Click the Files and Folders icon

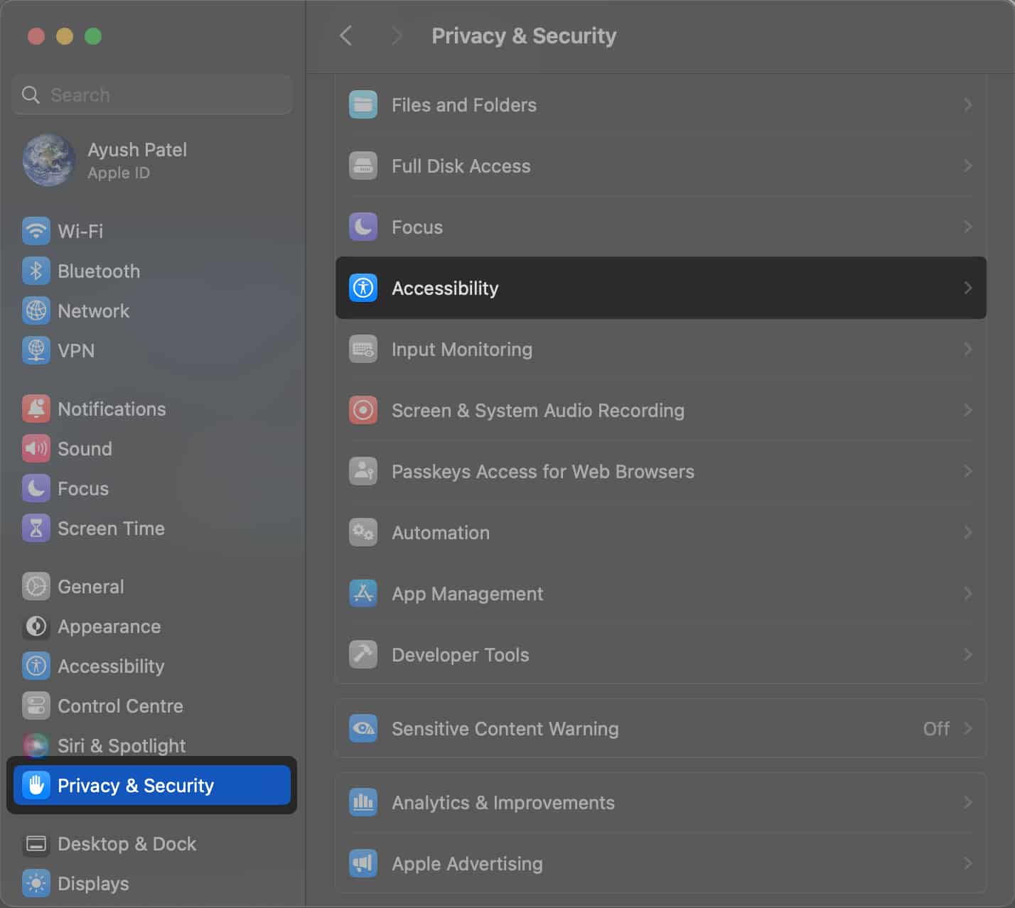(363, 104)
